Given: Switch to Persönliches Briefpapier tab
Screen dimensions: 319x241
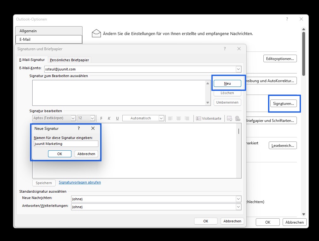Looking at the screenshot, I should pyautogui.click(x=69, y=60).
